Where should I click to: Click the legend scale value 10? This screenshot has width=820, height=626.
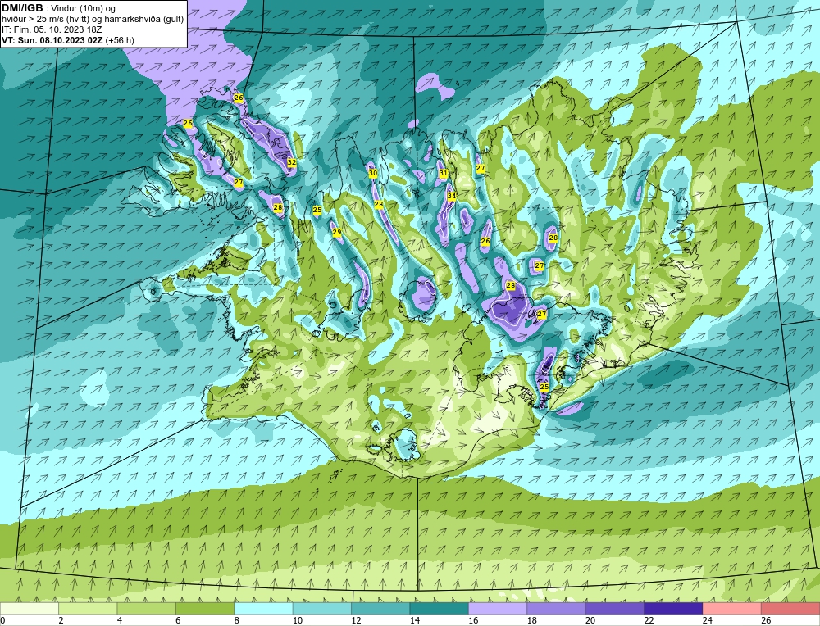tap(298, 620)
